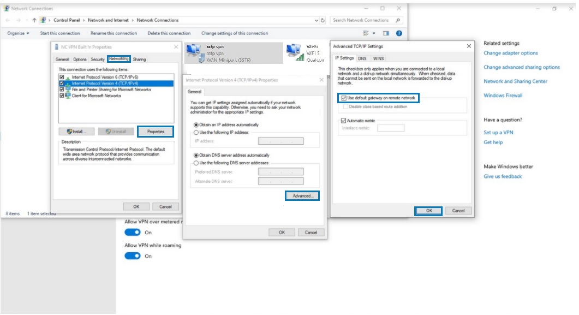The image size is (579, 315).
Task: Open the Security tab
Action: click(x=98, y=60)
